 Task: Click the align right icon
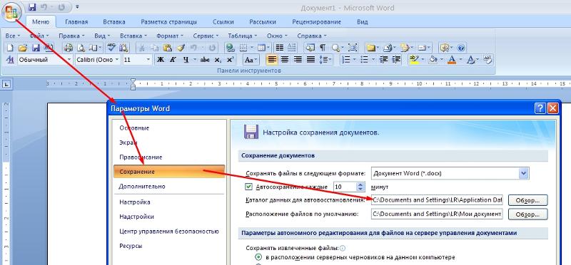click(x=298, y=60)
